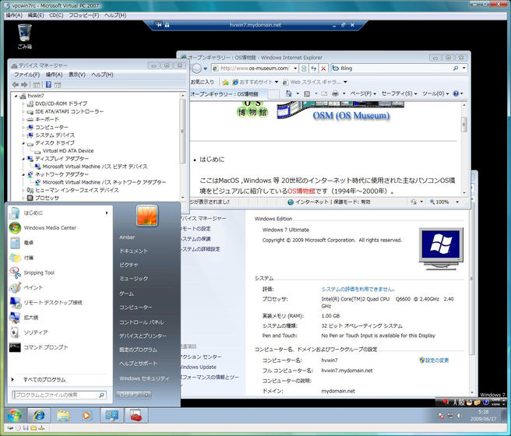This screenshot has width=511, height=436.
Task: Select Virtual HD ATA Device tree item
Action: [68, 151]
